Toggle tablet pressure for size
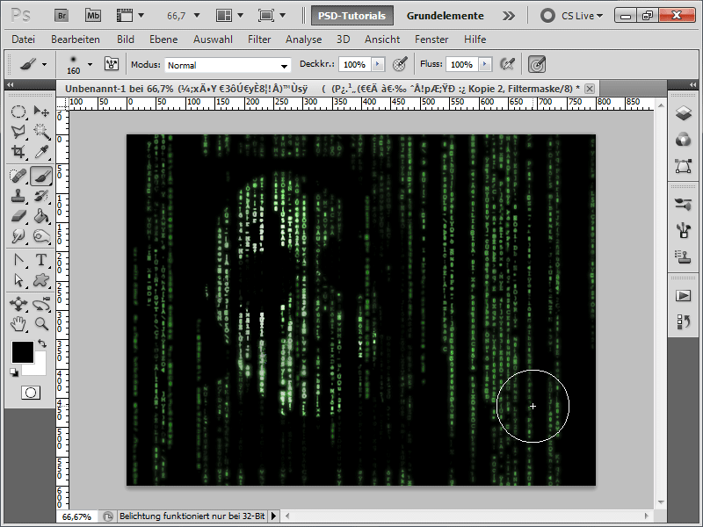 tap(537, 64)
